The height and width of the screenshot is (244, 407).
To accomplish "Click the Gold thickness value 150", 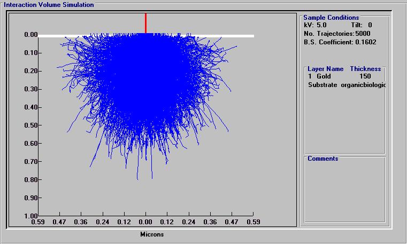I will coord(365,76).
